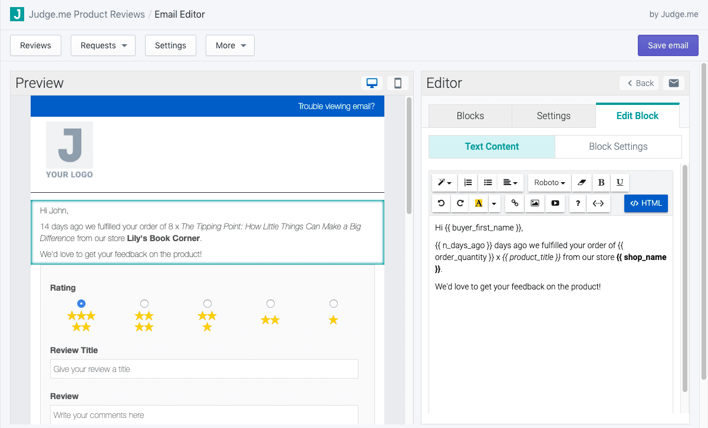Insert a video using the play icon
Viewport: 708px width, 428px height.
point(555,203)
